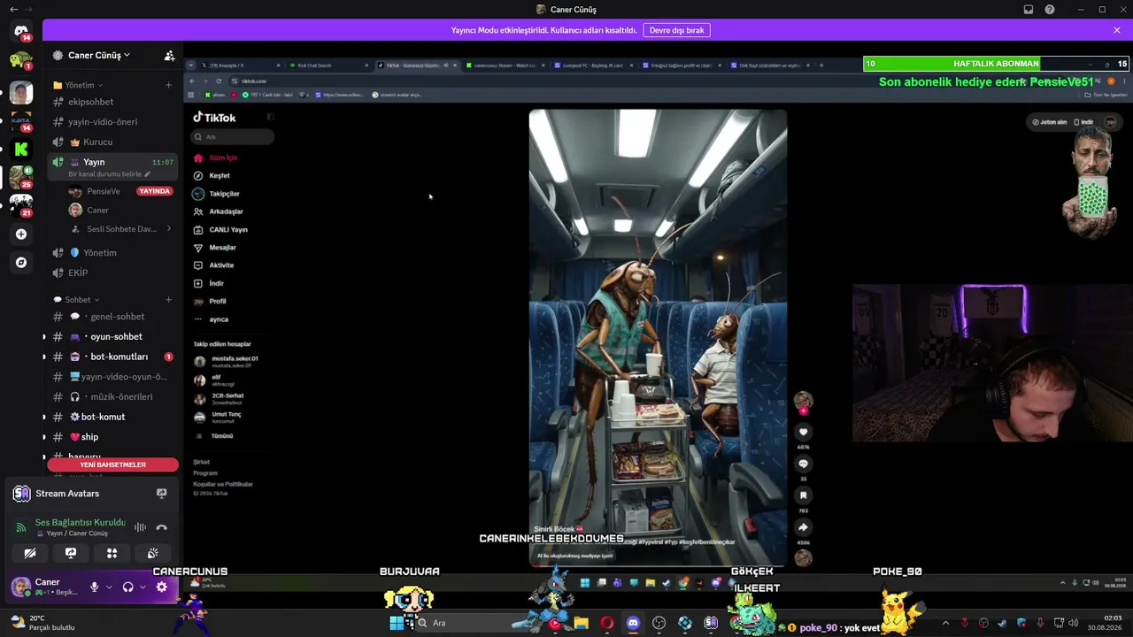
Task: Jump to YENİ BAHSETMELER
Action: 112,464
